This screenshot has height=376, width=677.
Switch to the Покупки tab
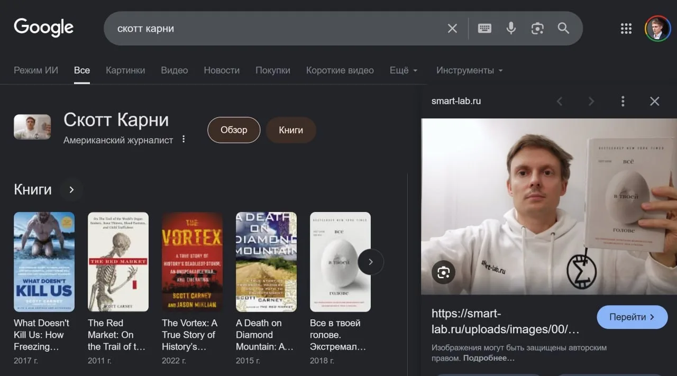tap(273, 70)
